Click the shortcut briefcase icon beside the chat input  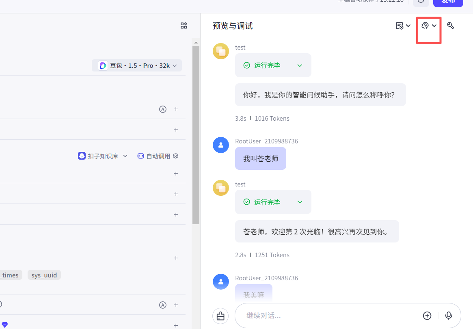(x=220, y=316)
